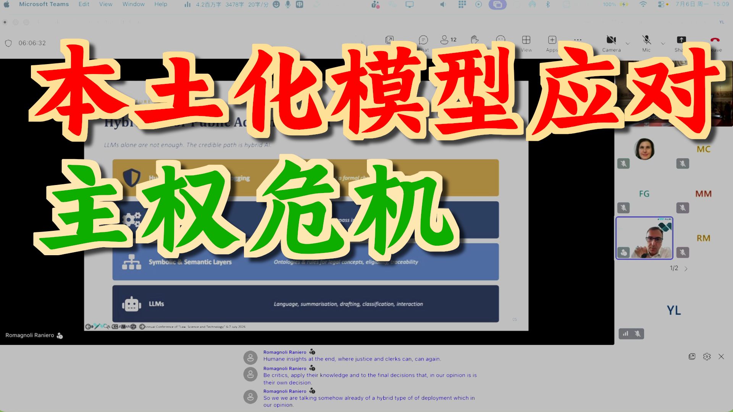733x412 pixels.
Task: Click the presenter's live video thumbnail
Action: pyautogui.click(x=644, y=238)
